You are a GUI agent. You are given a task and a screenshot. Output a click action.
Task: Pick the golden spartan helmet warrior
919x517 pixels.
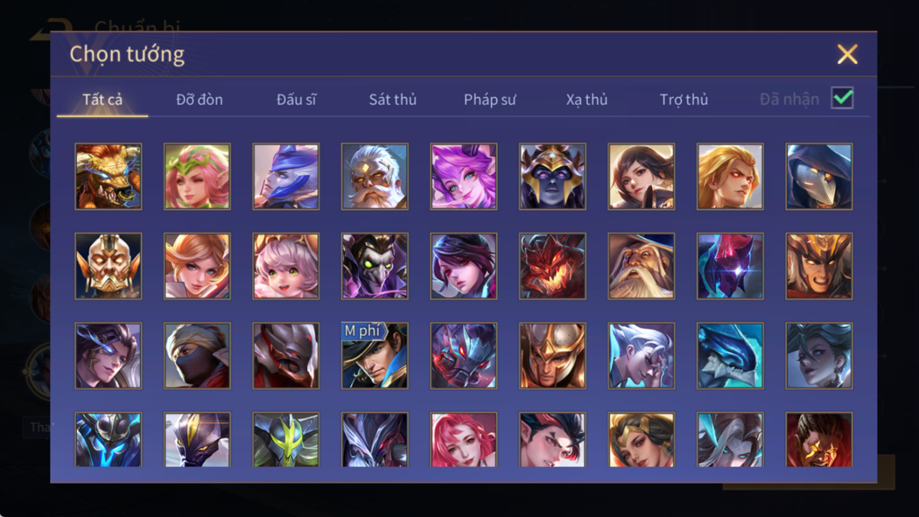pos(552,356)
